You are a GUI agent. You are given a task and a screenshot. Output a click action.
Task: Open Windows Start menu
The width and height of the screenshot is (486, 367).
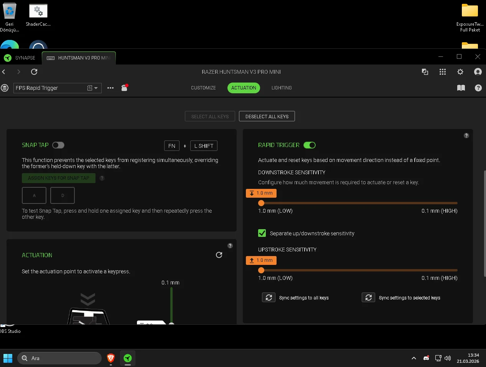pyautogui.click(x=8, y=358)
